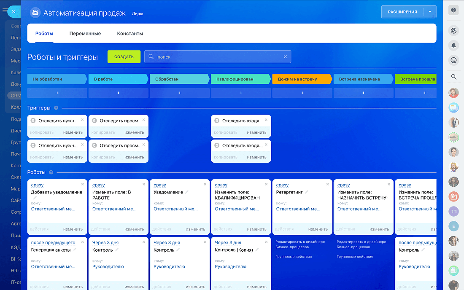The width and height of the screenshot is (464, 290).
Task: Click the circular history icon atop the right sidebar
Action: click(453, 30)
